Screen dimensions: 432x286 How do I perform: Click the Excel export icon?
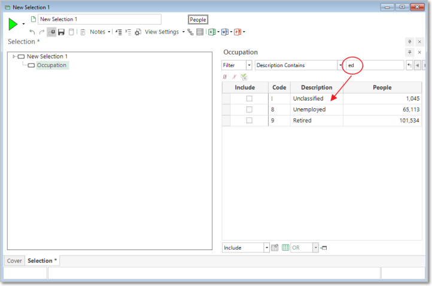[211, 32]
